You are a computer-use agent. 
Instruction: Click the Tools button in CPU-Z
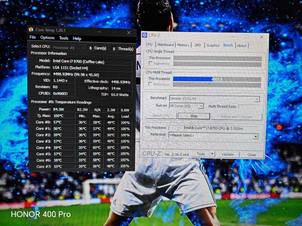point(201,154)
